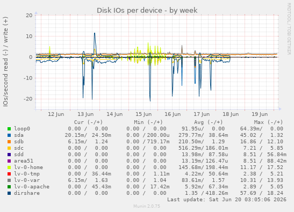Viewport: 294px width, 212px height.
Task: Click the sdc average value 516.29m
Action: (191, 148)
